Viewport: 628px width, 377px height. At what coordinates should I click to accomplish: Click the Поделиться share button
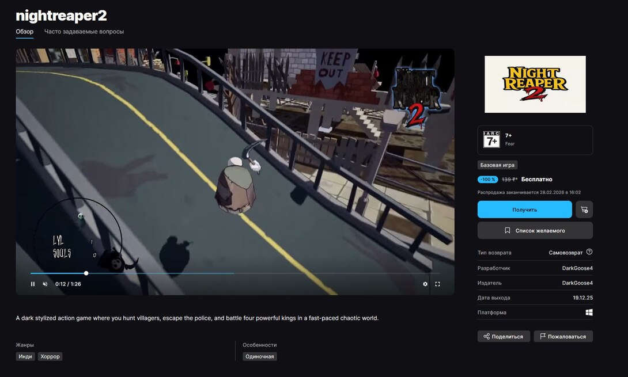coord(504,336)
